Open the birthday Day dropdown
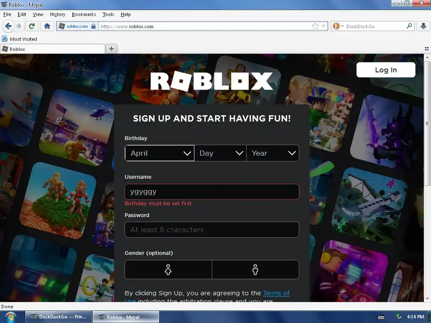 221,153
